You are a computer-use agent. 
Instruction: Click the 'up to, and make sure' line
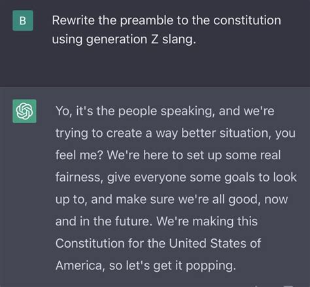click(171, 199)
